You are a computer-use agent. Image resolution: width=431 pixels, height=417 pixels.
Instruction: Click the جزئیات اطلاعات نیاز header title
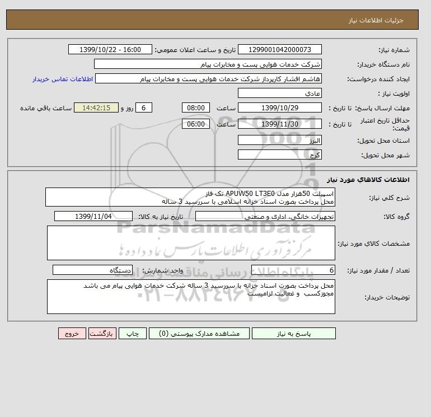[x=376, y=20]
